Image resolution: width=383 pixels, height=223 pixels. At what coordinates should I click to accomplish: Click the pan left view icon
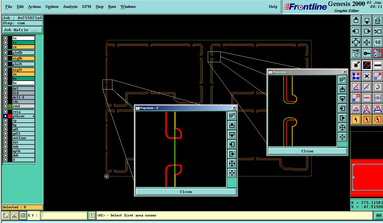(356, 31)
